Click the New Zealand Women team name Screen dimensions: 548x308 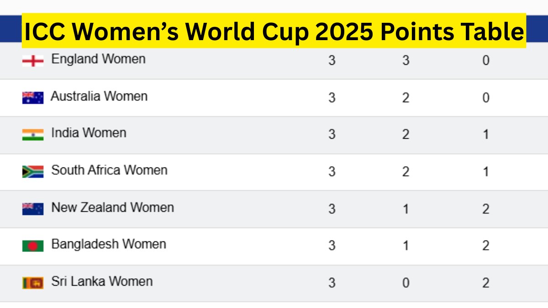(x=112, y=207)
